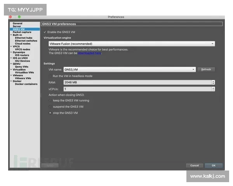The height and width of the screenshot is (186, 233).
Task: Click the OK button
Action: (x=214, y=165)
